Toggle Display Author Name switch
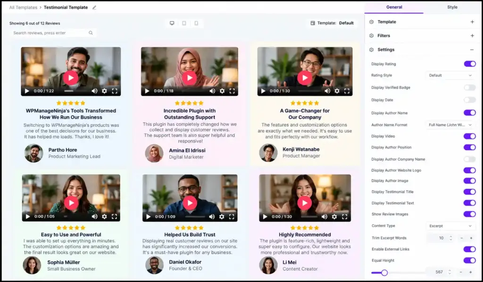 coord(470,113)
